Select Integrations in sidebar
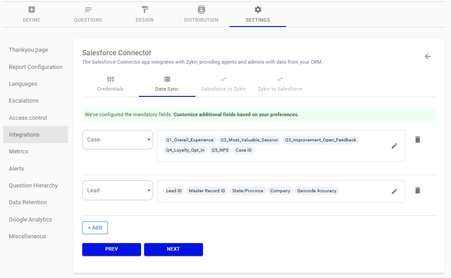Viewport: 451px width, 278px height. [x=36, y=134]
